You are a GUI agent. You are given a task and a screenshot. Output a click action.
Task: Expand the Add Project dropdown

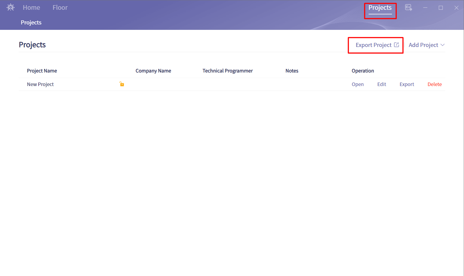[426, 45]
